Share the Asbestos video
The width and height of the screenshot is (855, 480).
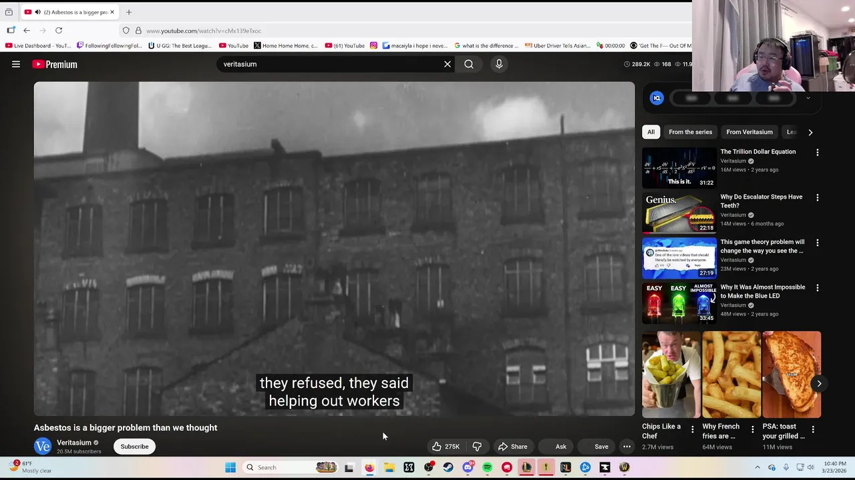(x=512, y=447)
